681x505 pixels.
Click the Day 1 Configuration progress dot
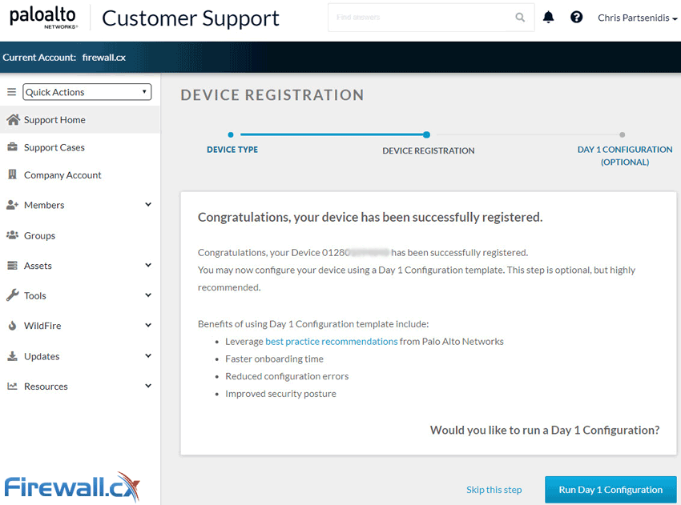pyautogui.click(x=623, y=135)
